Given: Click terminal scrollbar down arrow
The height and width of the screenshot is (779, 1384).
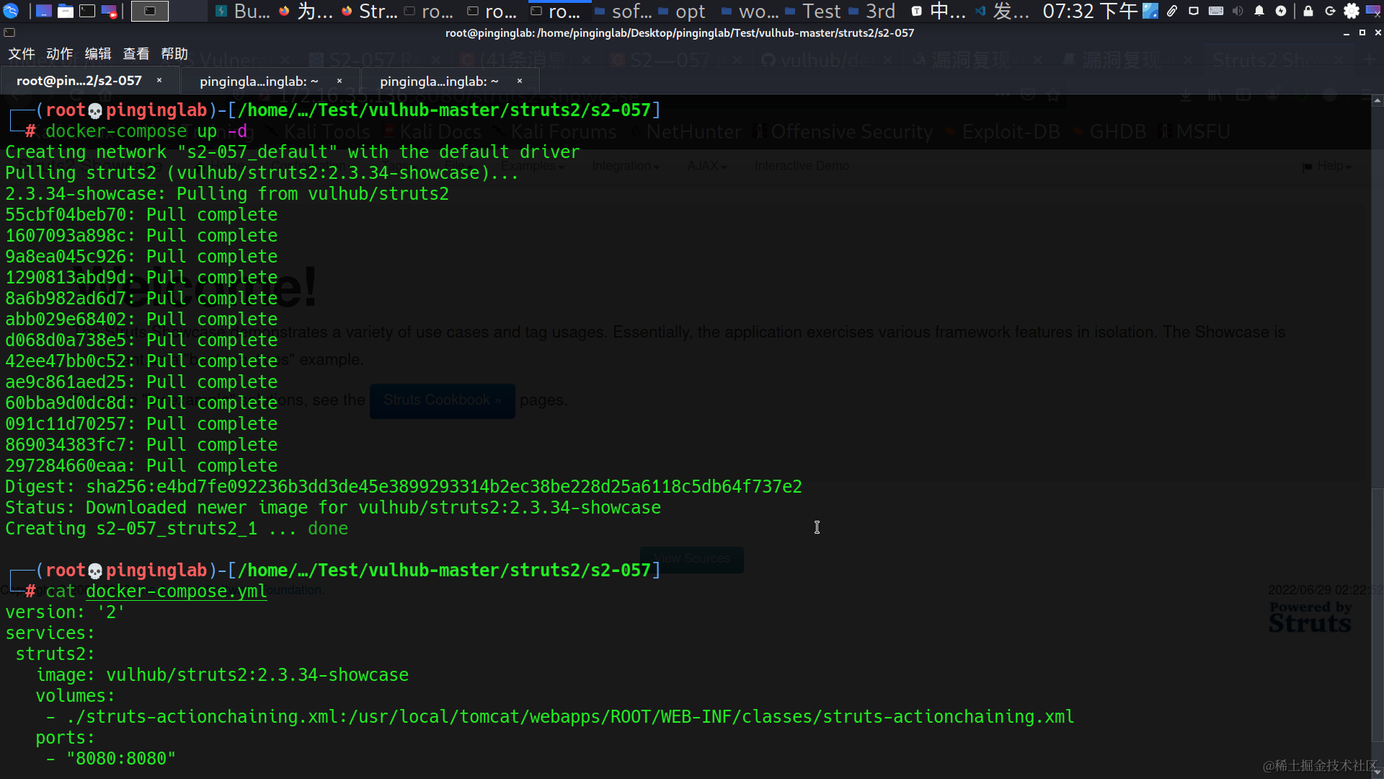Looking at the screenshot, I should (1378, 773).
